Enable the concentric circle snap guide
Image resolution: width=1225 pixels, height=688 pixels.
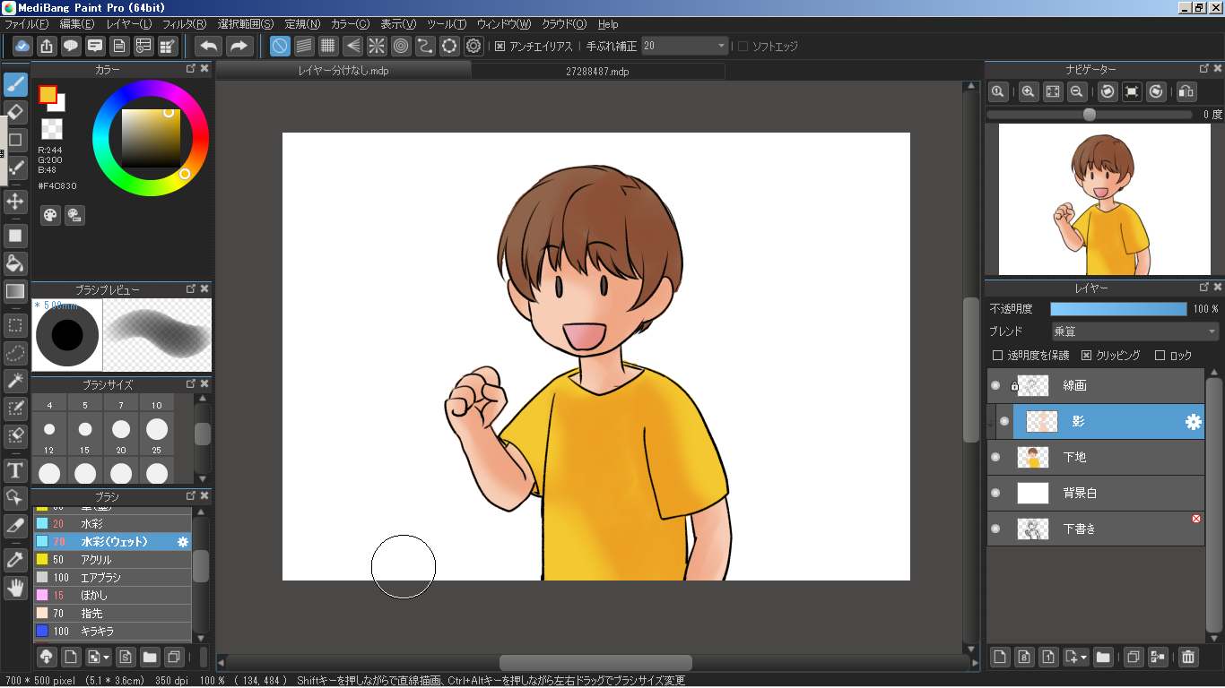tap(401, 46)
